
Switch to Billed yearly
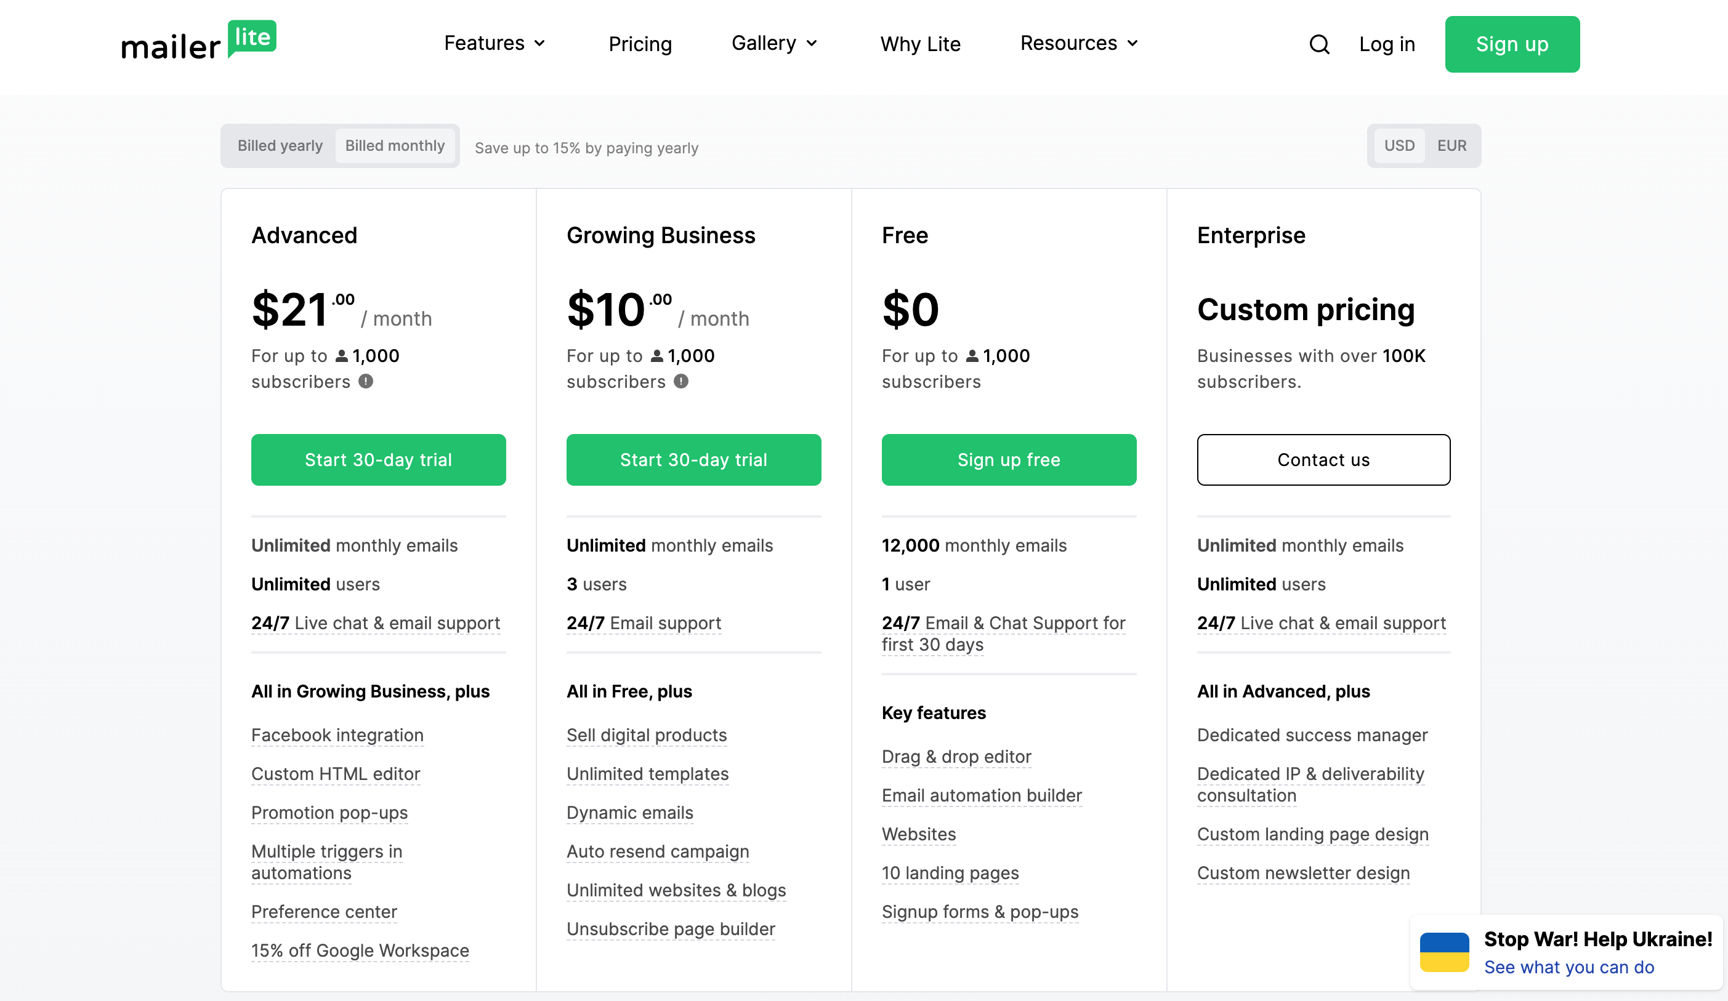click(280, 145)
